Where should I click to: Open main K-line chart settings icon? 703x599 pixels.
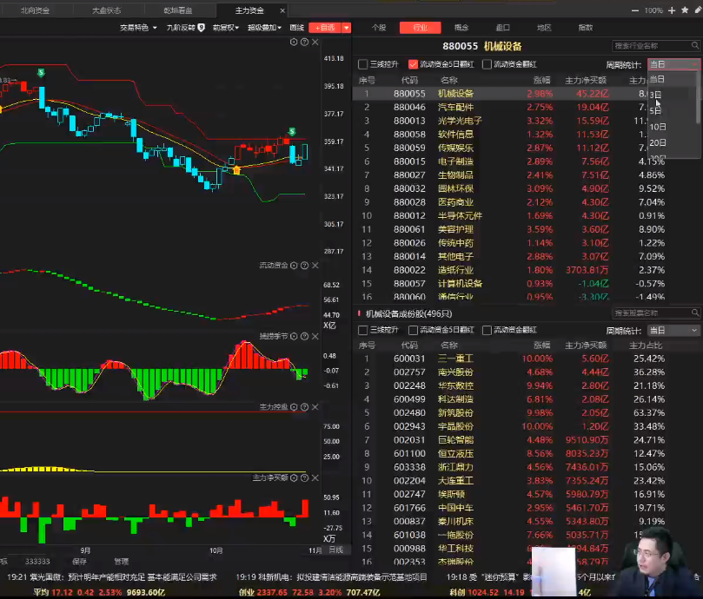[294, 42]
